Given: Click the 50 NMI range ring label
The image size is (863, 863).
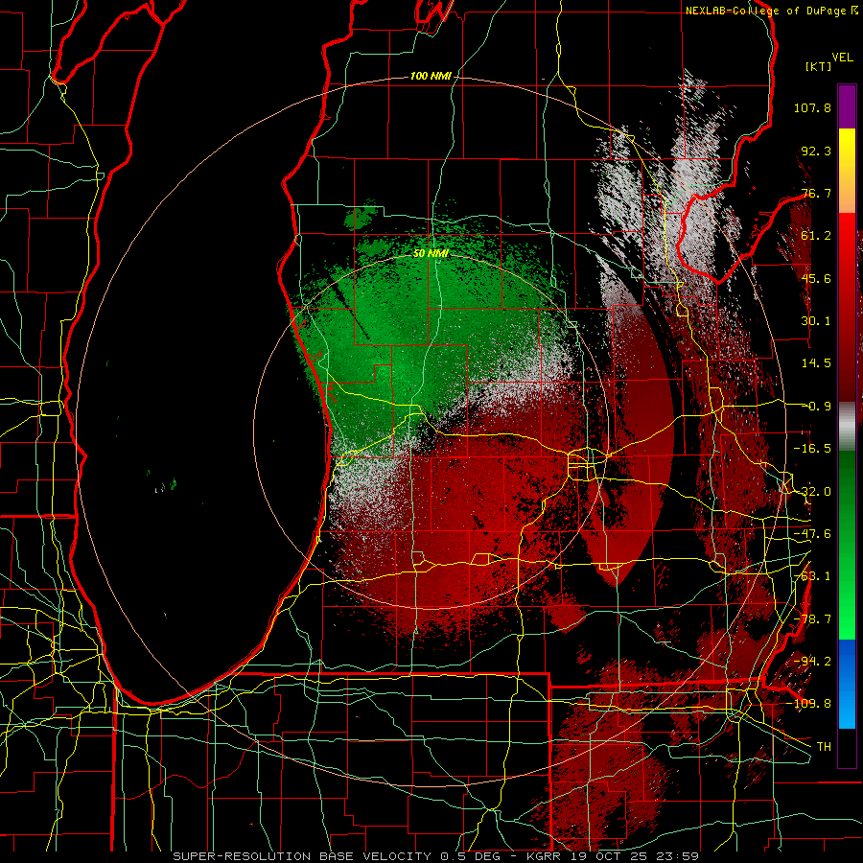Looking at the screenshot, I should pyautogui.click(x=431, y=253).
